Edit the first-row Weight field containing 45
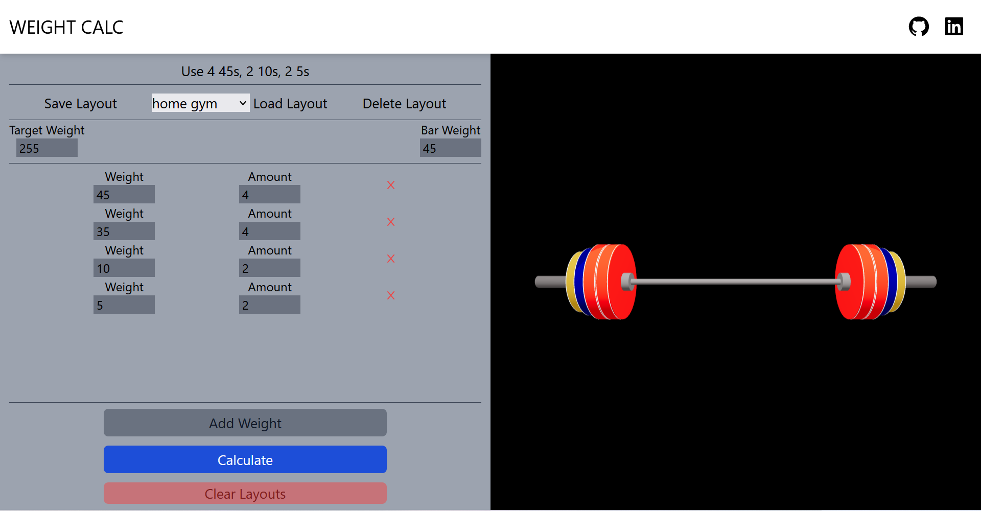Image resolution: width=981 pixels, height=511 pixels. coord(124,194)
